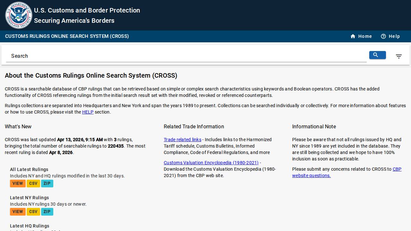Click the Related Trade Information heading

tap(194, 126)
